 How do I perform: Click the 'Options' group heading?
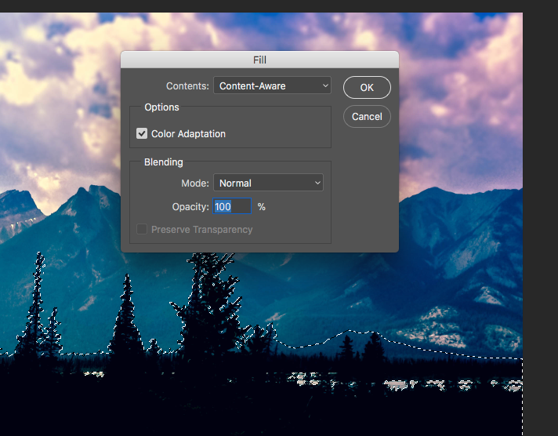pos(161,107)
